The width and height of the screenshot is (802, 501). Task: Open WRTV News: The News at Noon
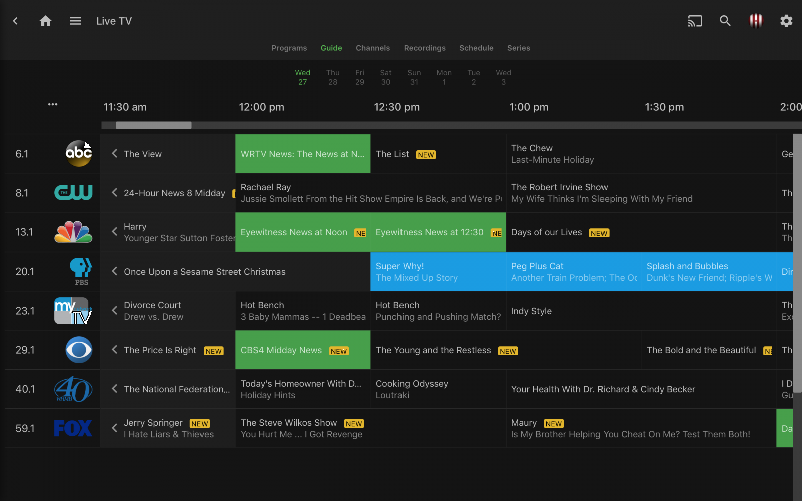[303, 154]
